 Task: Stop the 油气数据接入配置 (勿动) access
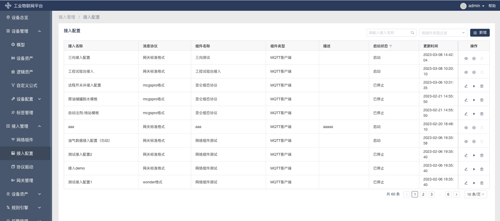[x=474, y=141]
